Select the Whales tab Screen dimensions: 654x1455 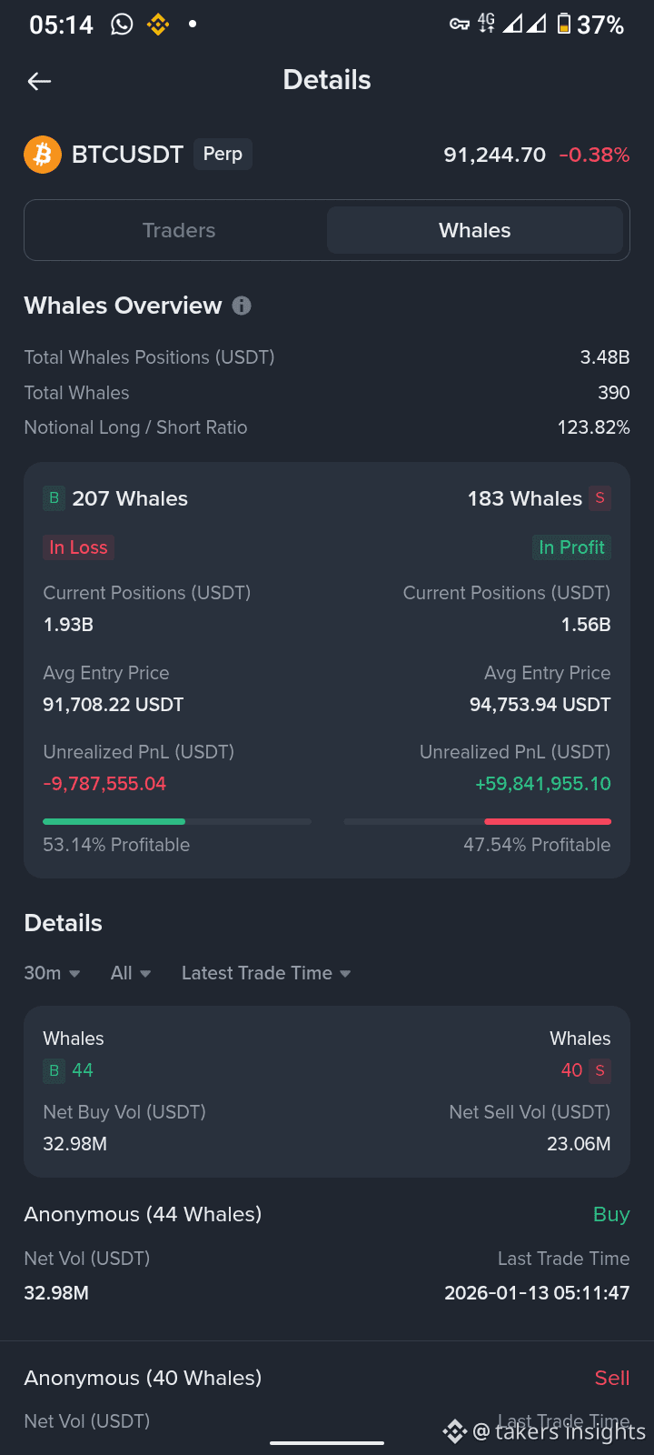474,230
